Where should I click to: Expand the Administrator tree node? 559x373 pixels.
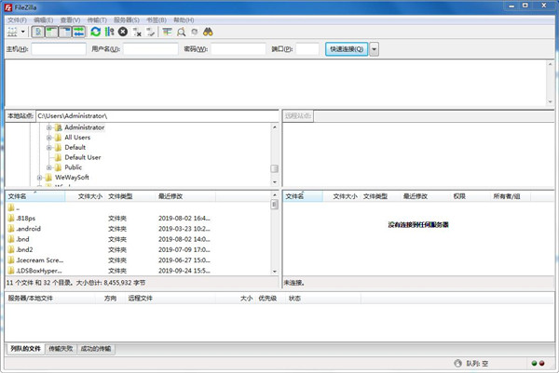coord(49,127)
